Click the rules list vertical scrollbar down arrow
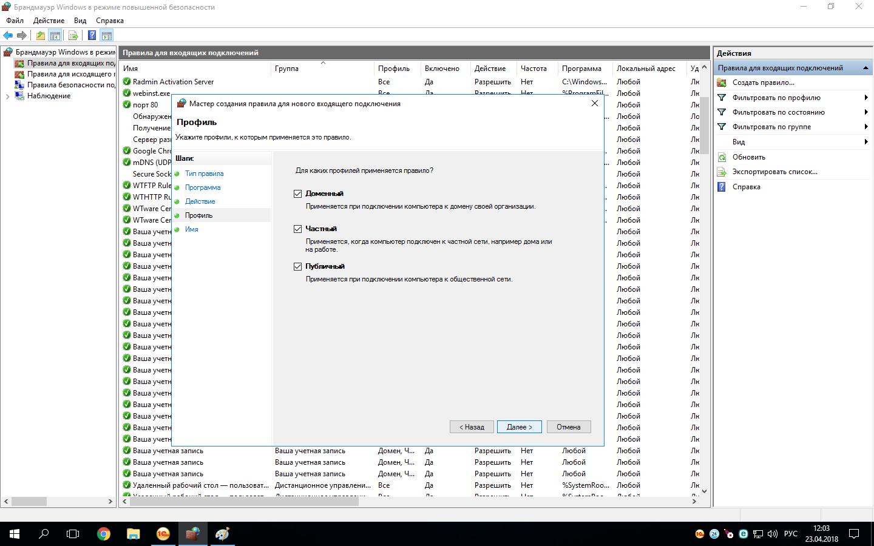This screenshot has height=546, width=874. click(704, 491)
